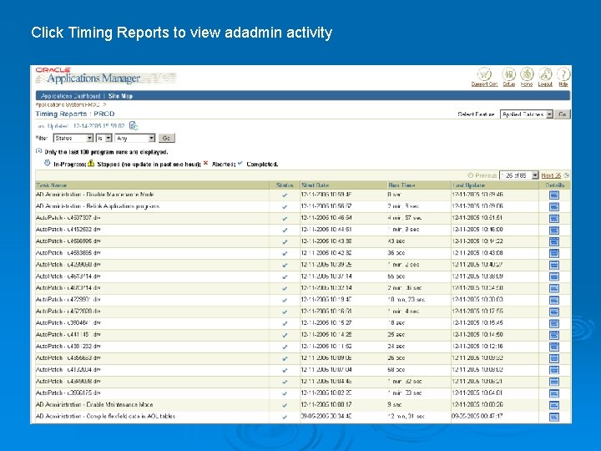Open details for Relink Applications programs row
The width and height of the screenshot is (601, 451).
[x=554, y=207]
